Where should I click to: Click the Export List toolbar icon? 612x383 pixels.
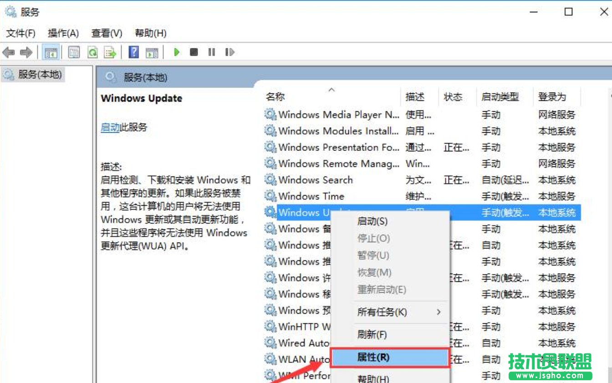click(109, 52)
